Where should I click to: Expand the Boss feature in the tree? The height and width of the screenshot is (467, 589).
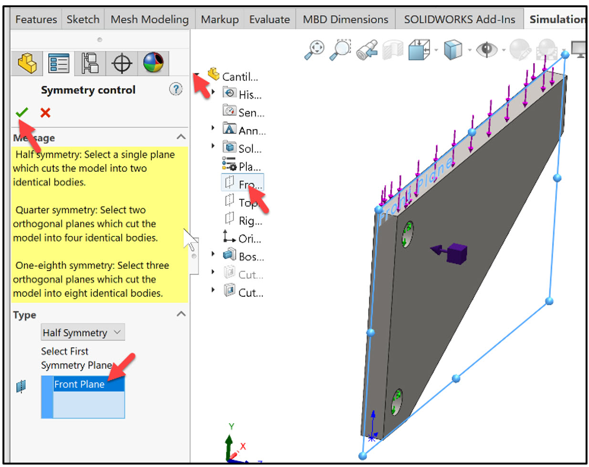point(213,254)
